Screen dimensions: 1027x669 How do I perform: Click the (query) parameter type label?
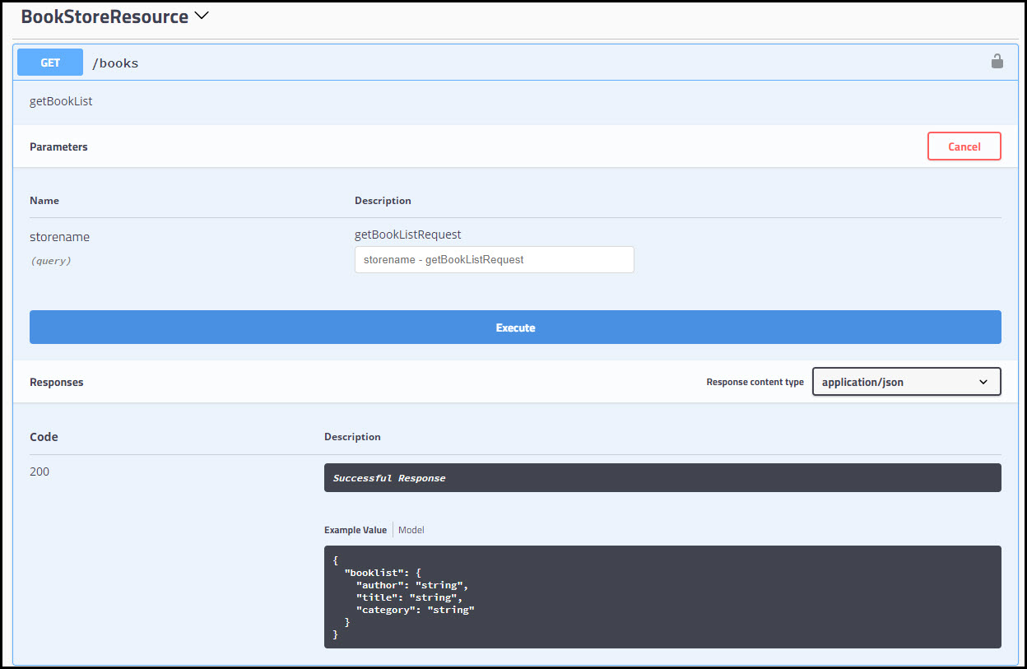click(x=50, y=261)
